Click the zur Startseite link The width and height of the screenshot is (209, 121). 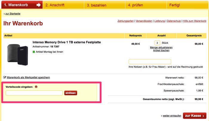point(13,14)
